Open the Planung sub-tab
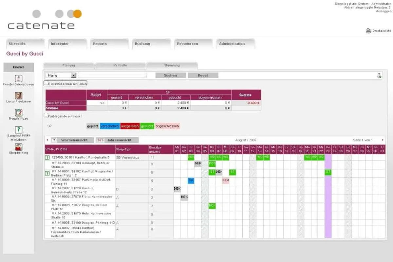This screenshot has width=393, height=262. tap(69, 65)
